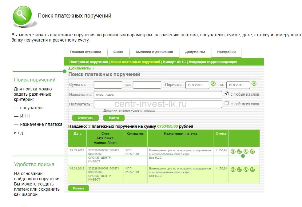This screenshot has width=302, height=207.
Task: Expand 'Дополнительные условия поиска'
Action: 129,110
